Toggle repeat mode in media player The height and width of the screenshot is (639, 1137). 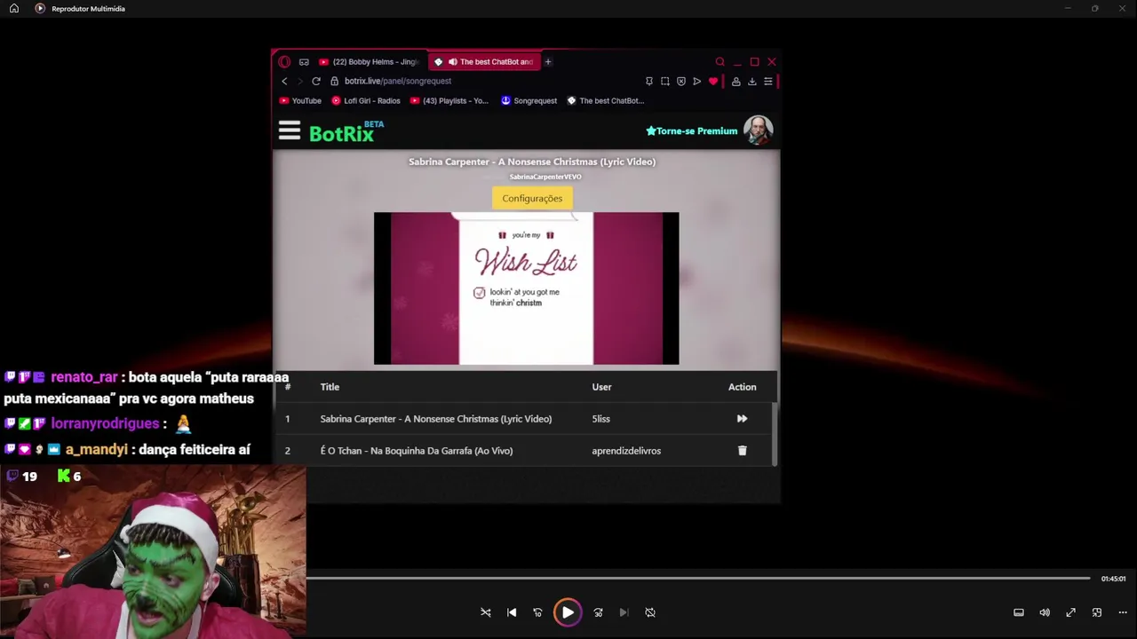click(x=650, y=612)
